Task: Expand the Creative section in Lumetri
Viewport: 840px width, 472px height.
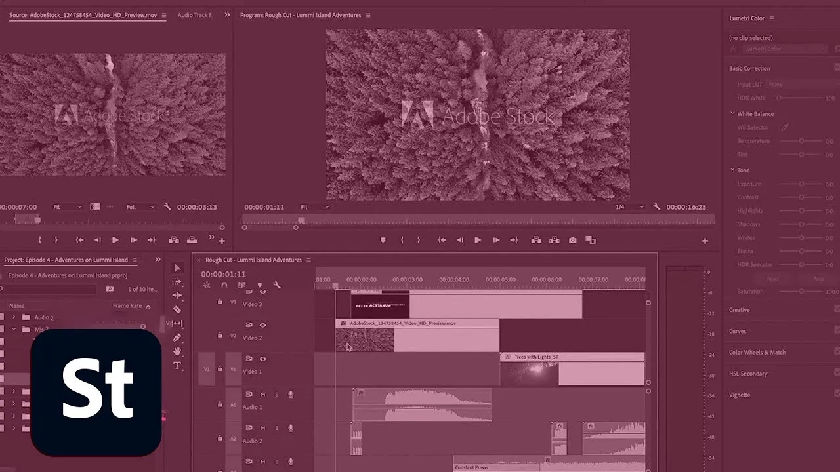Action: (x=739, y=310)
